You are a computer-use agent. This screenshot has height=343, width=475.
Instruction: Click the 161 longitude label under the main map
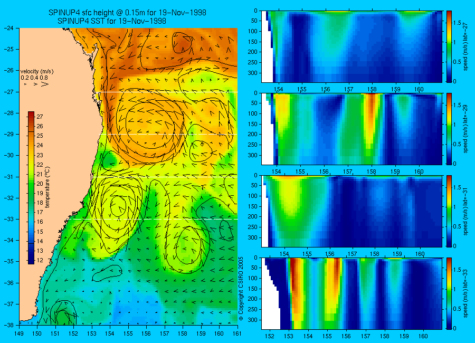(x=237, y=334)
